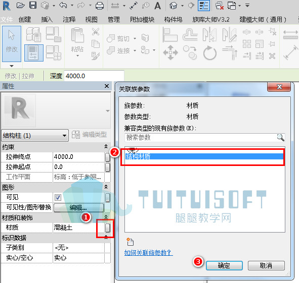299x283 pixels.
Task: Toggle the 可见 checkbox
Action: pos(58,197)
